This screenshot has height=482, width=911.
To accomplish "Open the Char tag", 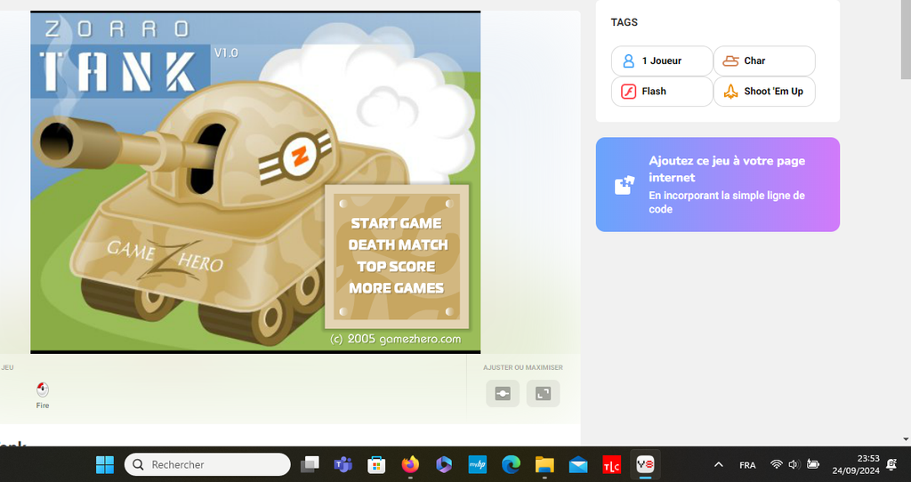I will pyautogui.click(x=764, y=61).
